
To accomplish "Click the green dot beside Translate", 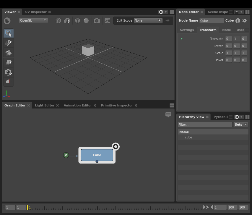I will [x=182, y=39].
